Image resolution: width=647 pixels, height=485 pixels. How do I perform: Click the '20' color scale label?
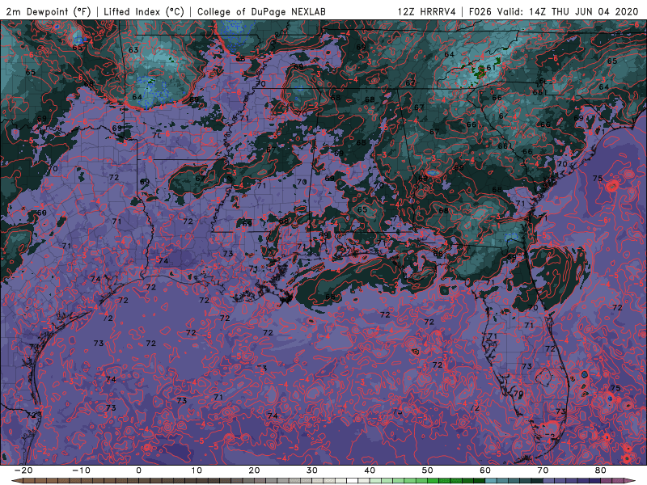254,470
